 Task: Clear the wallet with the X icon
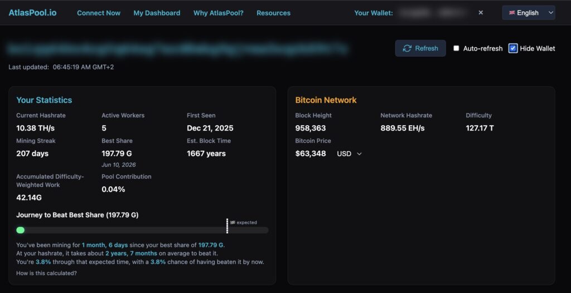(x=481, y=13)
